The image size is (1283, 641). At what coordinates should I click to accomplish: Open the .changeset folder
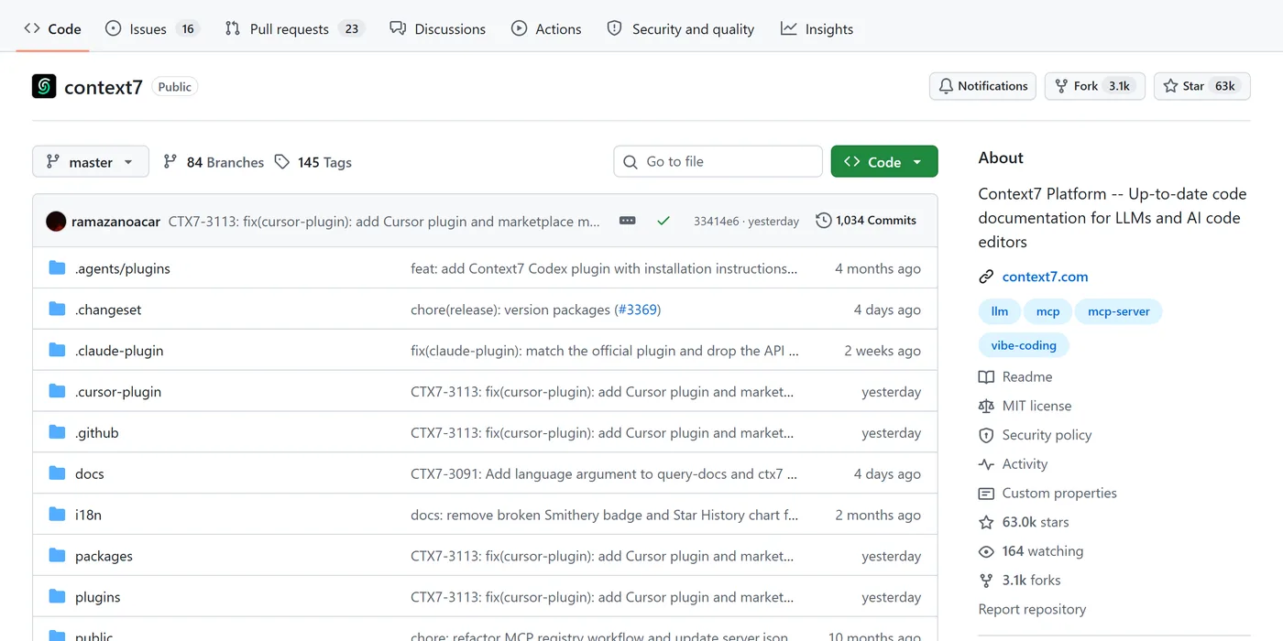tap(108, 310)
